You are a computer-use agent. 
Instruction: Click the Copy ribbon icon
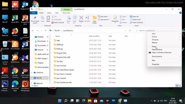tap(42, 18)
